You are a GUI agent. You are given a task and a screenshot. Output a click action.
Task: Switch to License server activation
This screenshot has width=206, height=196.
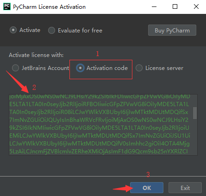pyautogui.click(x=139, y=68)
